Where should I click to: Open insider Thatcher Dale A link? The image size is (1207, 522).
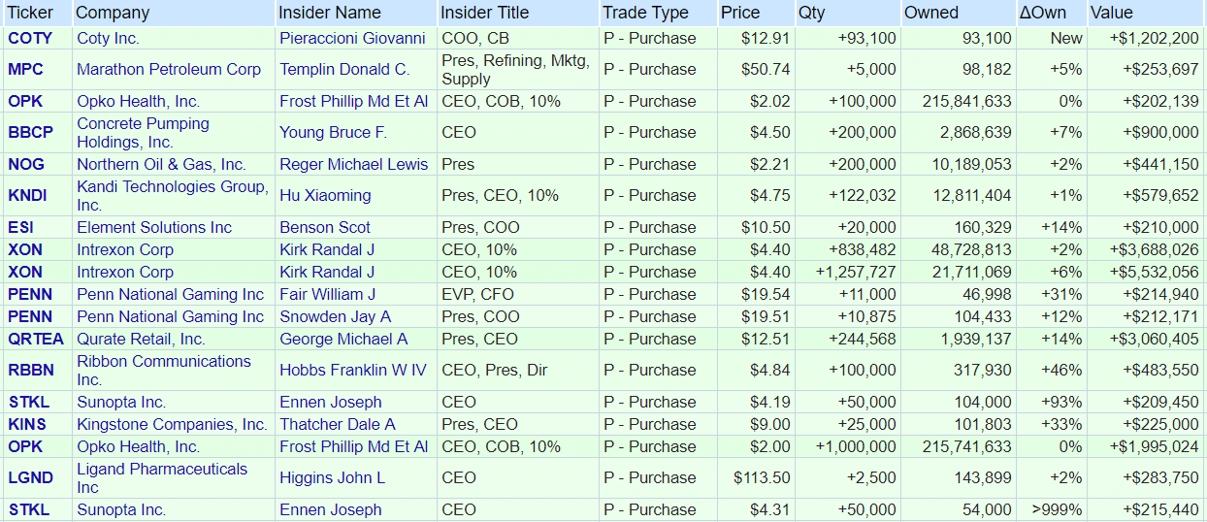click(338, 424)
